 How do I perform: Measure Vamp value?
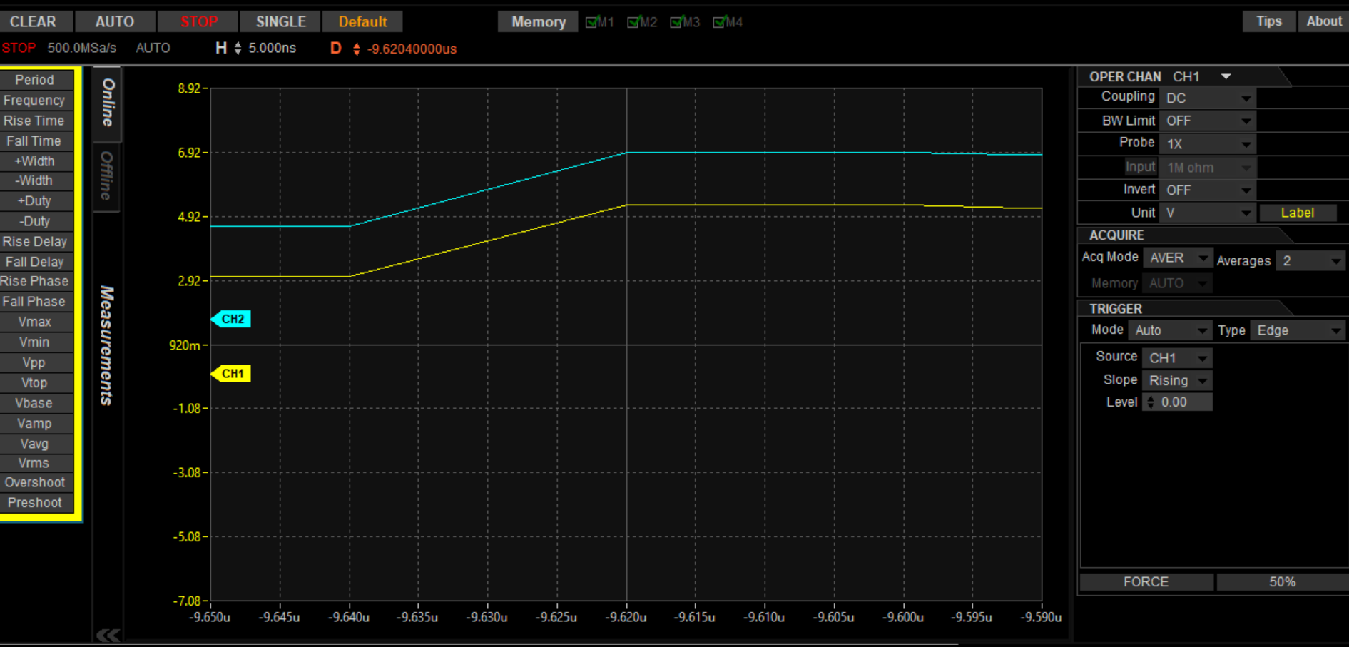36,423
